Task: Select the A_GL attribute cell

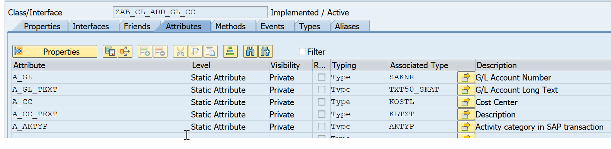Action: coord(101,77)
